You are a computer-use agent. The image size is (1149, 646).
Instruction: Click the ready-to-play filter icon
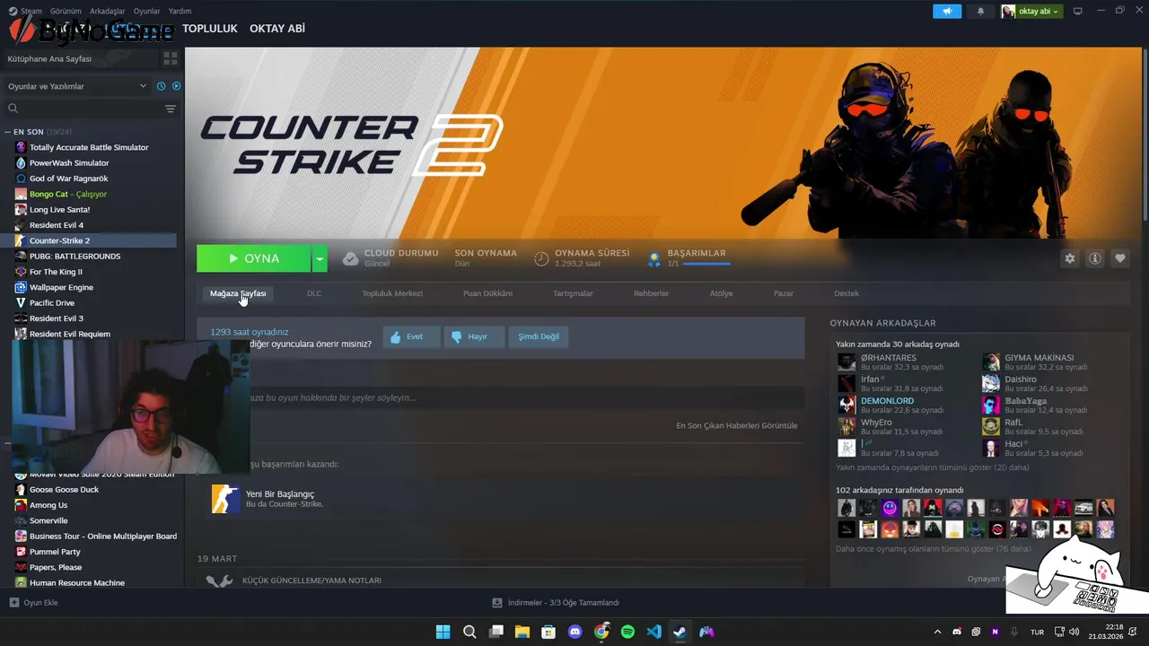(x=177, y=86)
